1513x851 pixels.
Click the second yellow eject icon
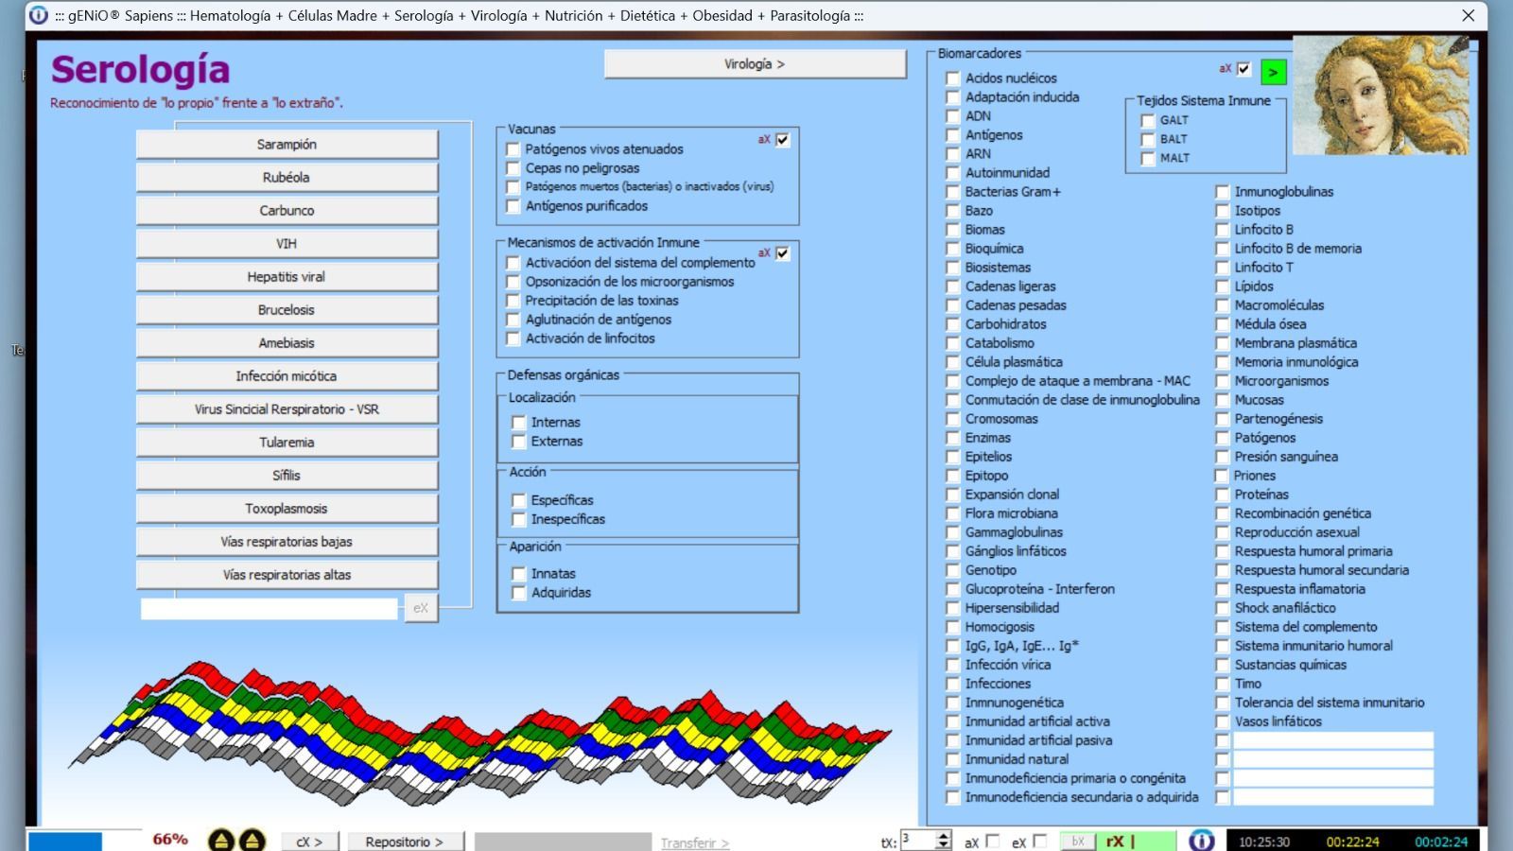pyautogui.click(x=252, y=841)
